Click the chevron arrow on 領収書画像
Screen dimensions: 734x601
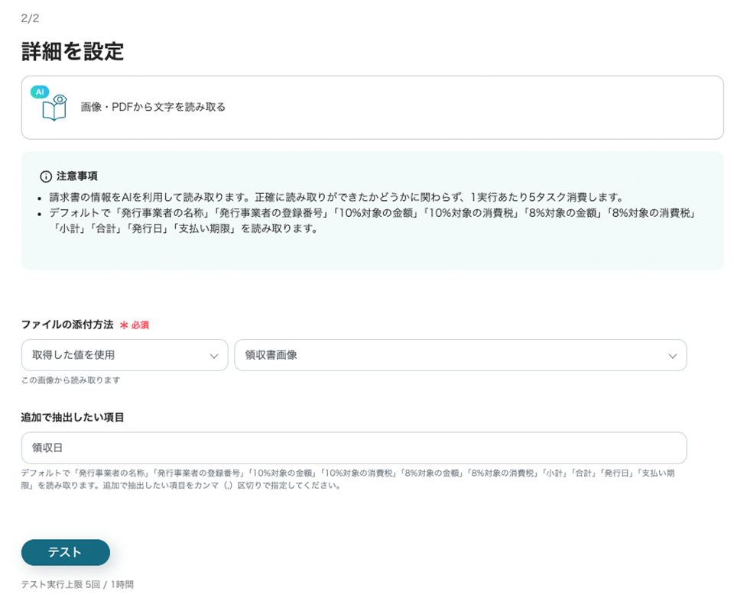(672, 356)
